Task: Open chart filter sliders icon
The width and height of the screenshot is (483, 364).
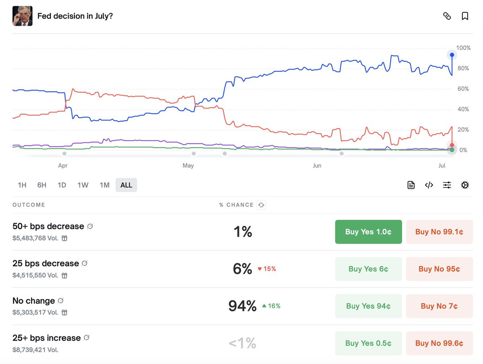Action: (447, 185)
